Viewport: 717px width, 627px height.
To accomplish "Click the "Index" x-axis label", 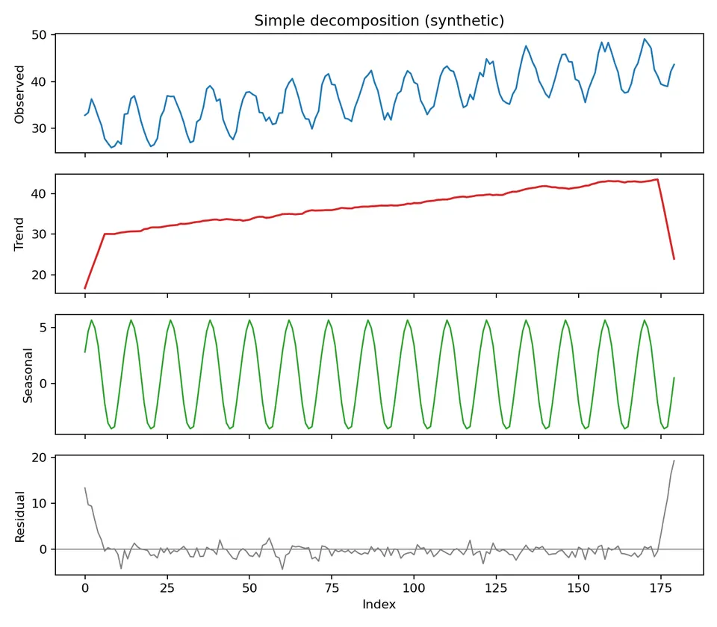I will [x=379, y=604].
